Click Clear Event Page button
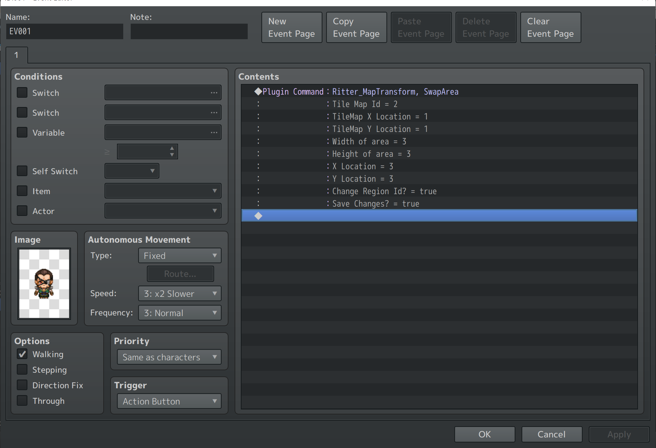The height and width of the screenshot is (448, 656). [x=551, y=27]
